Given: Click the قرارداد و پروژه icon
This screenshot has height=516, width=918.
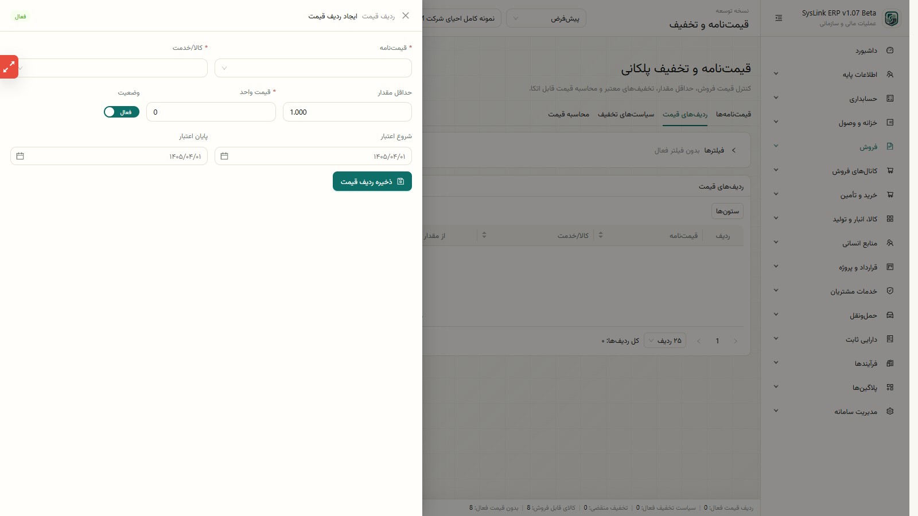Looking at the screenshot, I should 890,267.
